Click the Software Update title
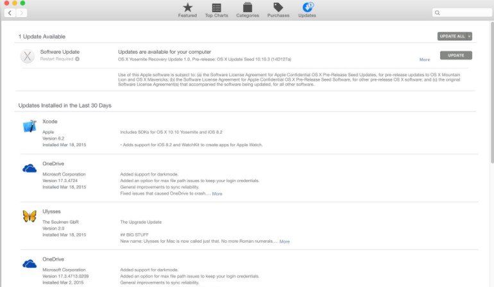Image resolution: width=494 pixels, height=287 pixels. point(60,52)
